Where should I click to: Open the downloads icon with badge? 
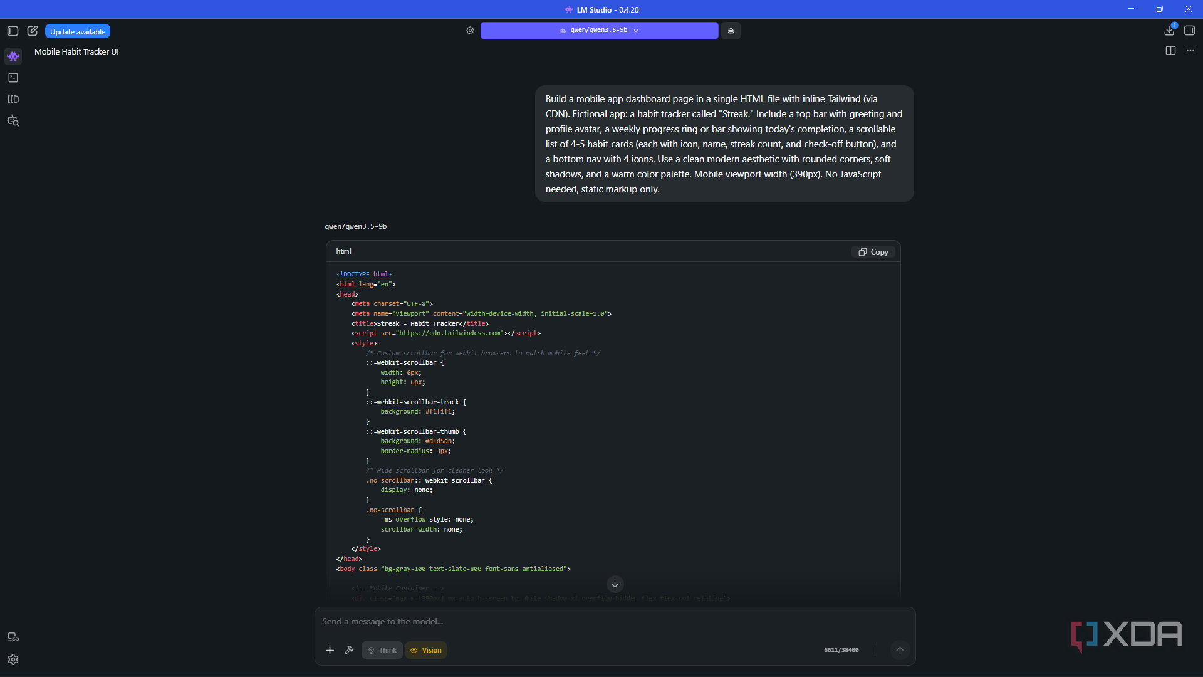pos(1170,30)
